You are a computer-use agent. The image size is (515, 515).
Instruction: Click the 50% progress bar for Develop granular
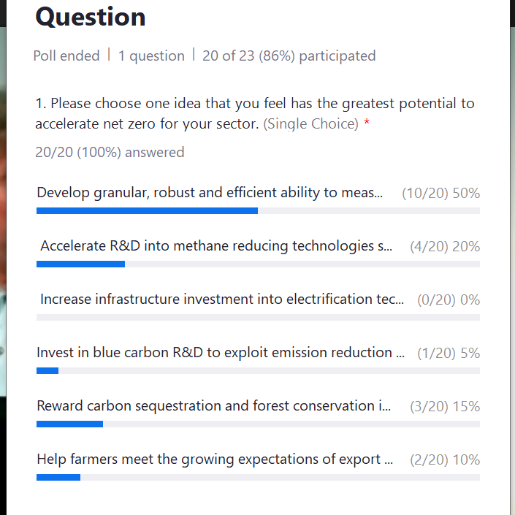[258, 210]
